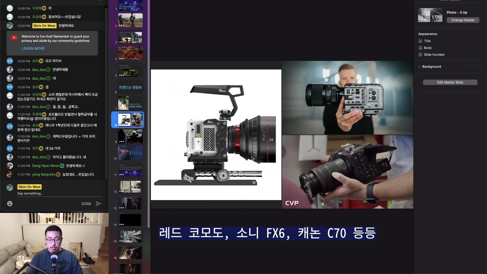Focus the Say something chat input
The width and height of the screenshot is (487, 274).
[60, 193]
